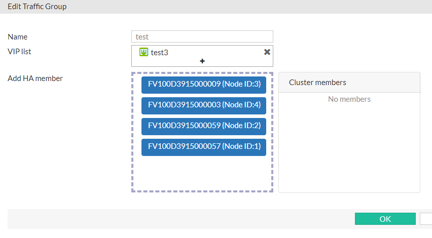Image resolution: width=432 pixels, height=238 pixels.
Task: Click the Add HA member label
Action: (35, 78)
